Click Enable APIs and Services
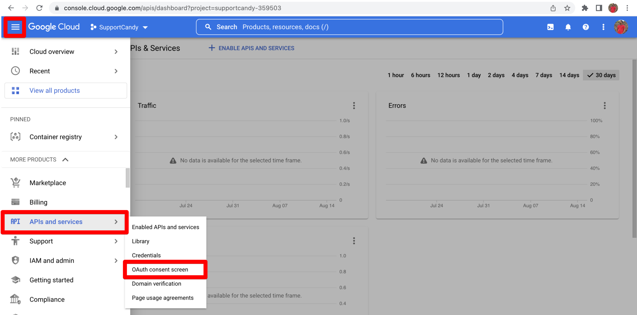Image resolution: width=637 pixels, height=315 pixels. pos(251,48)
